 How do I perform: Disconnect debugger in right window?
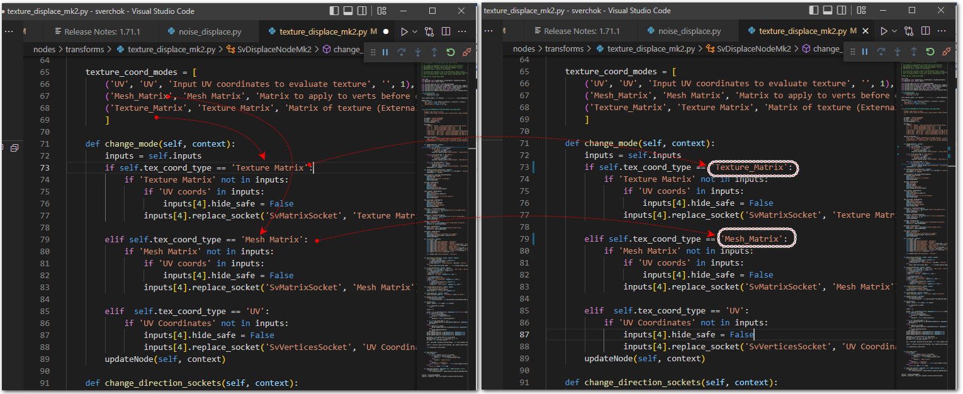click(947, 52)
